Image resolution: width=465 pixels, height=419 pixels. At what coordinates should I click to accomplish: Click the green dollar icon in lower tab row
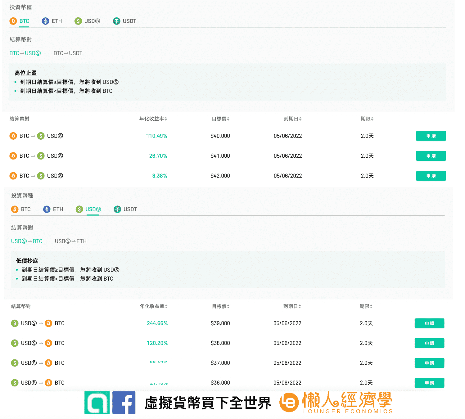coord(79,209)
